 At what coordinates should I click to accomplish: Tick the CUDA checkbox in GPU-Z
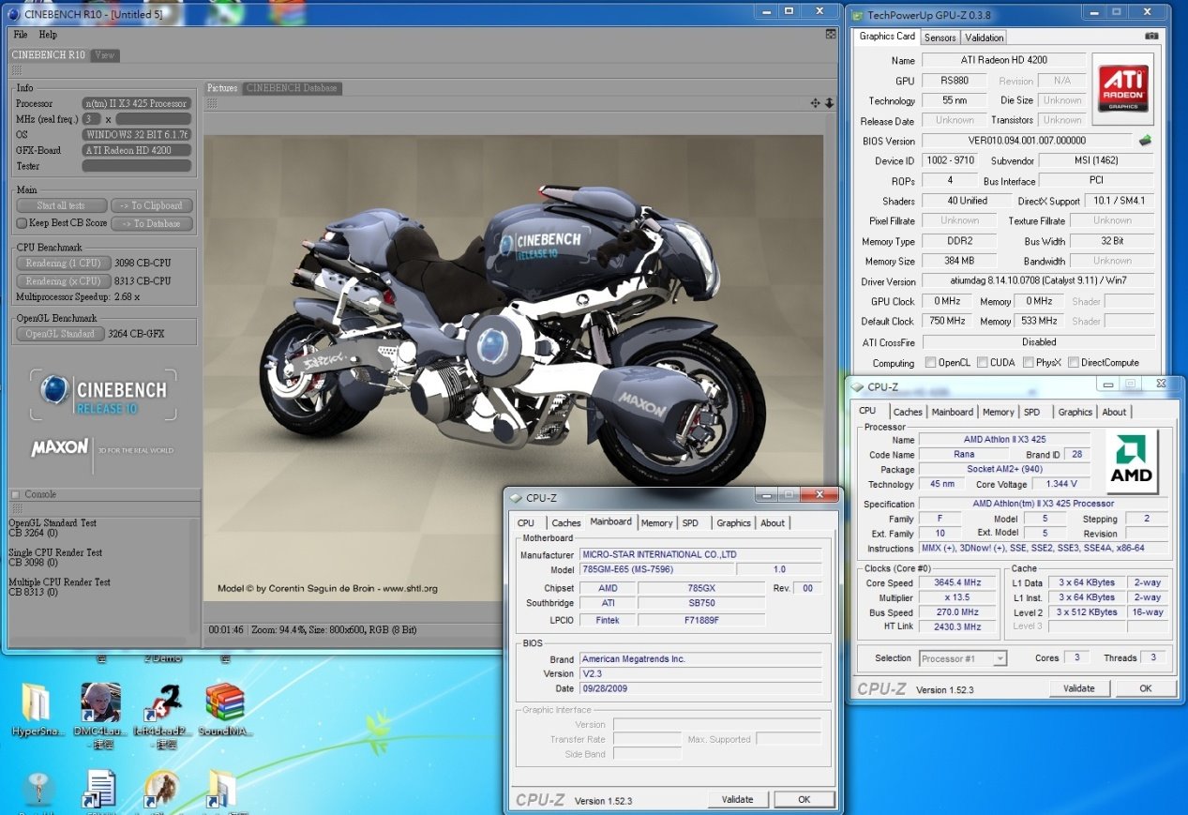point(982,362)
